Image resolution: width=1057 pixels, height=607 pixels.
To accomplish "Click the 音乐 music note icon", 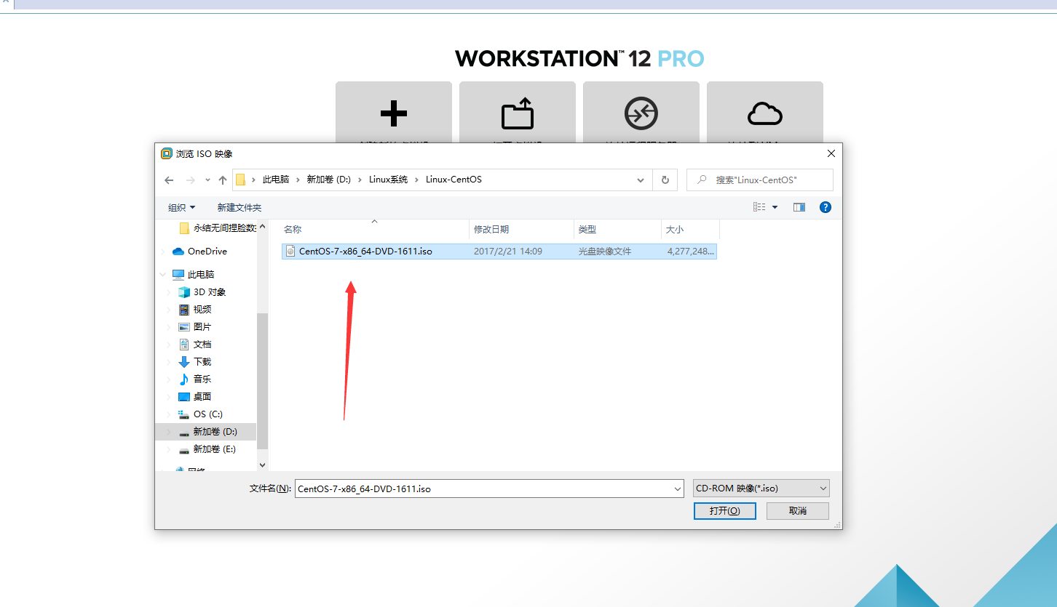I will tap(184, 379).
